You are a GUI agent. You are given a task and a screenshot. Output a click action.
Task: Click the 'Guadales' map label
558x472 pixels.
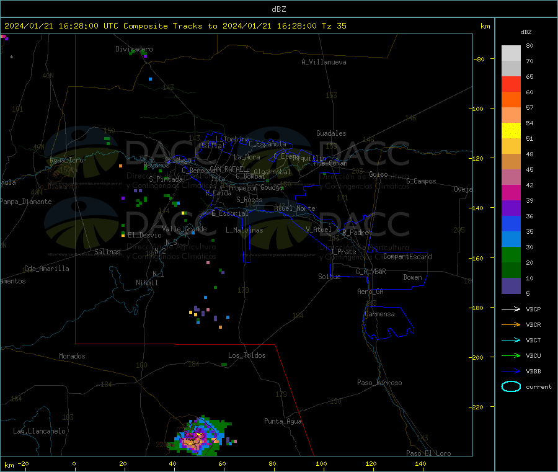[x=331, y=133]
